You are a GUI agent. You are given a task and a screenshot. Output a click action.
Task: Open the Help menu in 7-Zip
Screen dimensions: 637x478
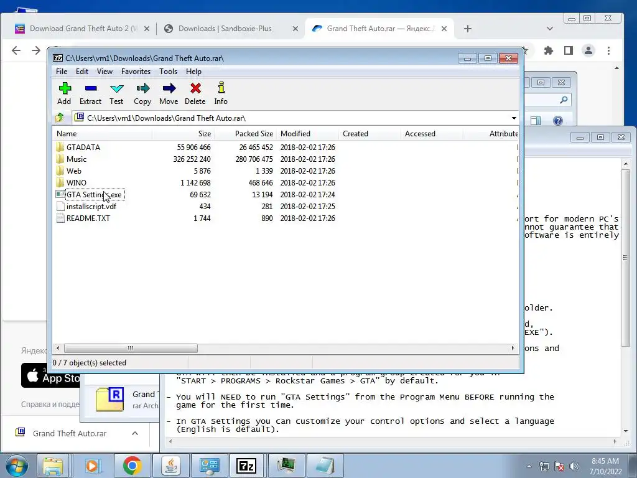(x=194, y=72)
